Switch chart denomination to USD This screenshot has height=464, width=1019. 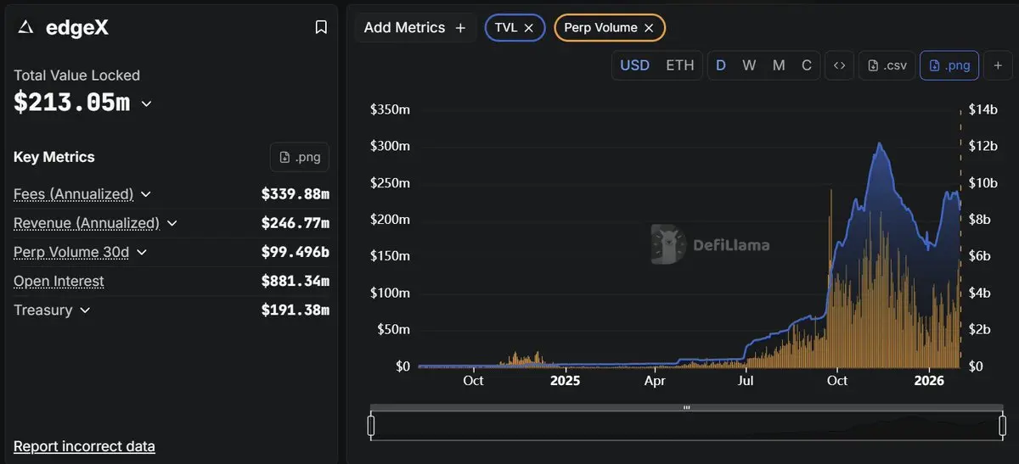tap(634, 65)
